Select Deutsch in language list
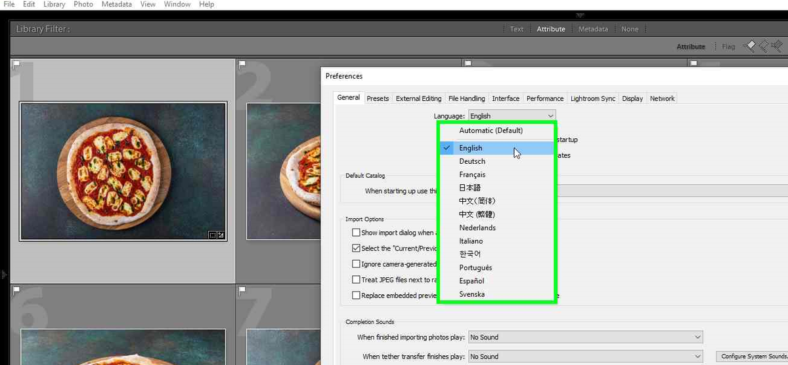 pos(496,161)
